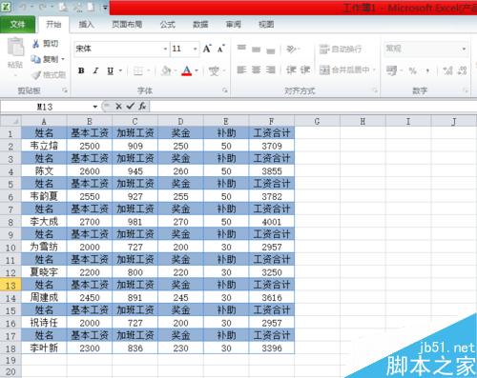Switch to the 审阅 Review tab
477x378 pixels.
[234, 25]
